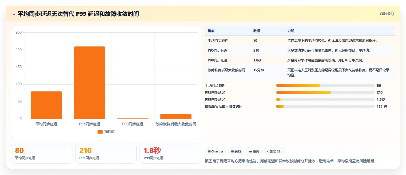
Task: Click the 维度 column header
Action: [x=211, y=31]
